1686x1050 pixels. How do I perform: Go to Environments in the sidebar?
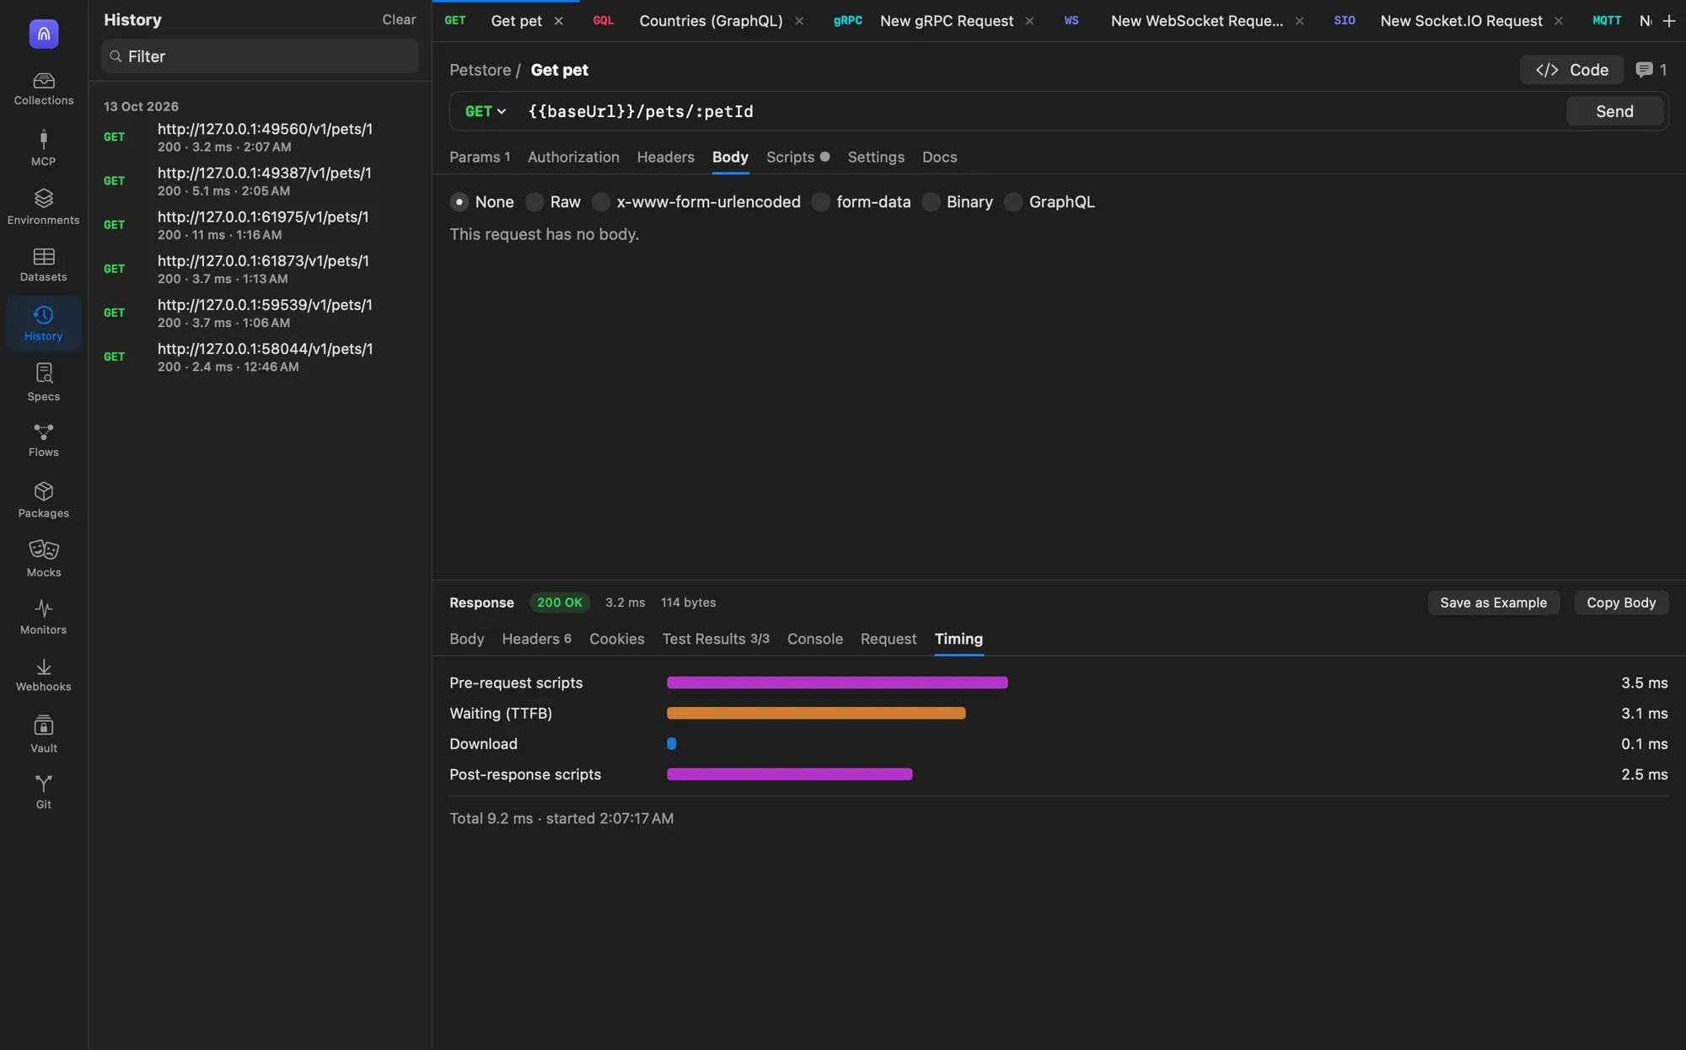coord(44,206)
